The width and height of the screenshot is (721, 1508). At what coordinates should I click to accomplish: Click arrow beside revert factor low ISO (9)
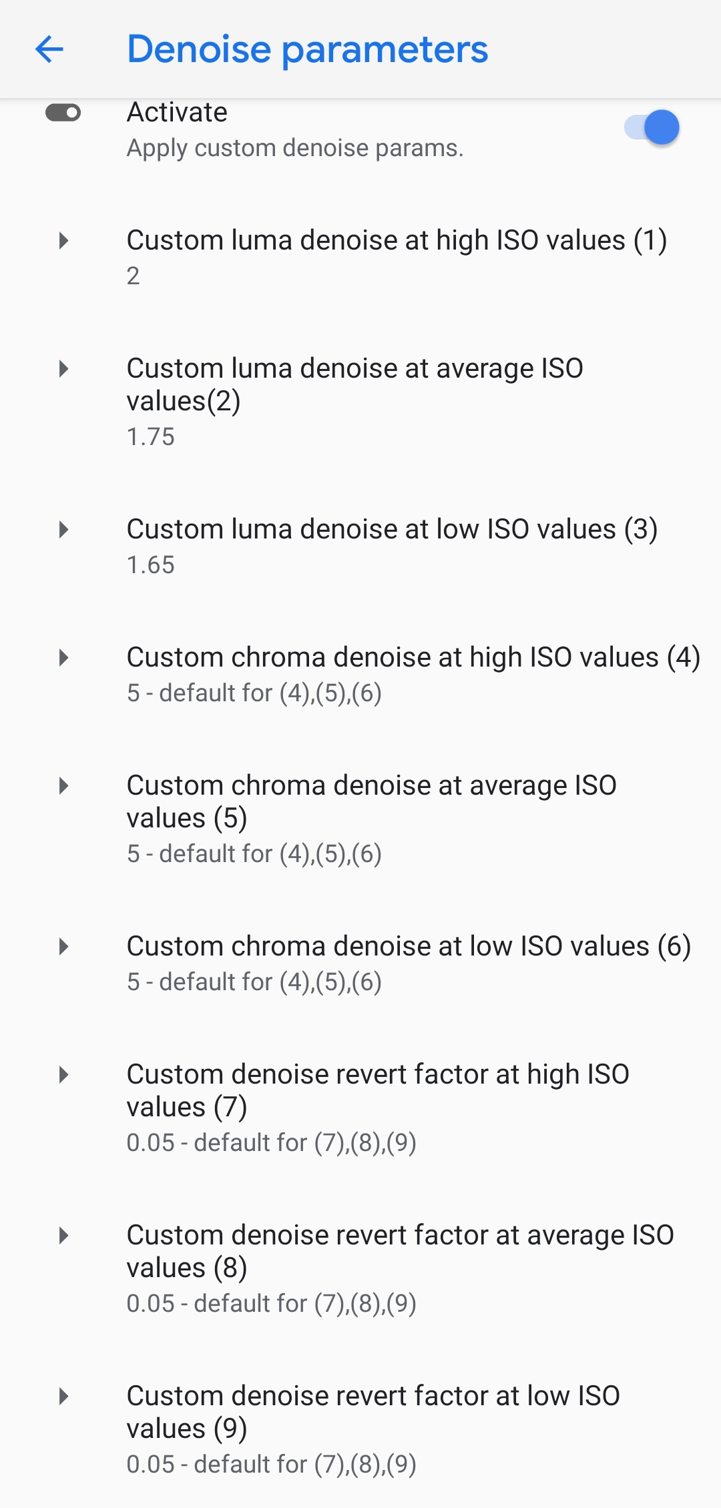pyautogui.click(x=63, y=1396)
